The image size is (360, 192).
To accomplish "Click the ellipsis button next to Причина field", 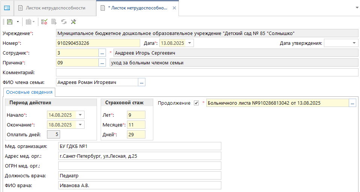I will click(103, 63).
